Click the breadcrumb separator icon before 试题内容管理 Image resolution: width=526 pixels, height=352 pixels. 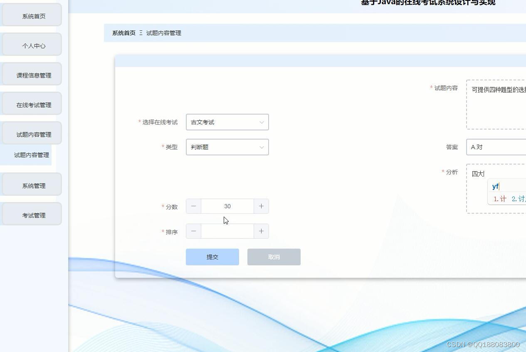(141, 33)
